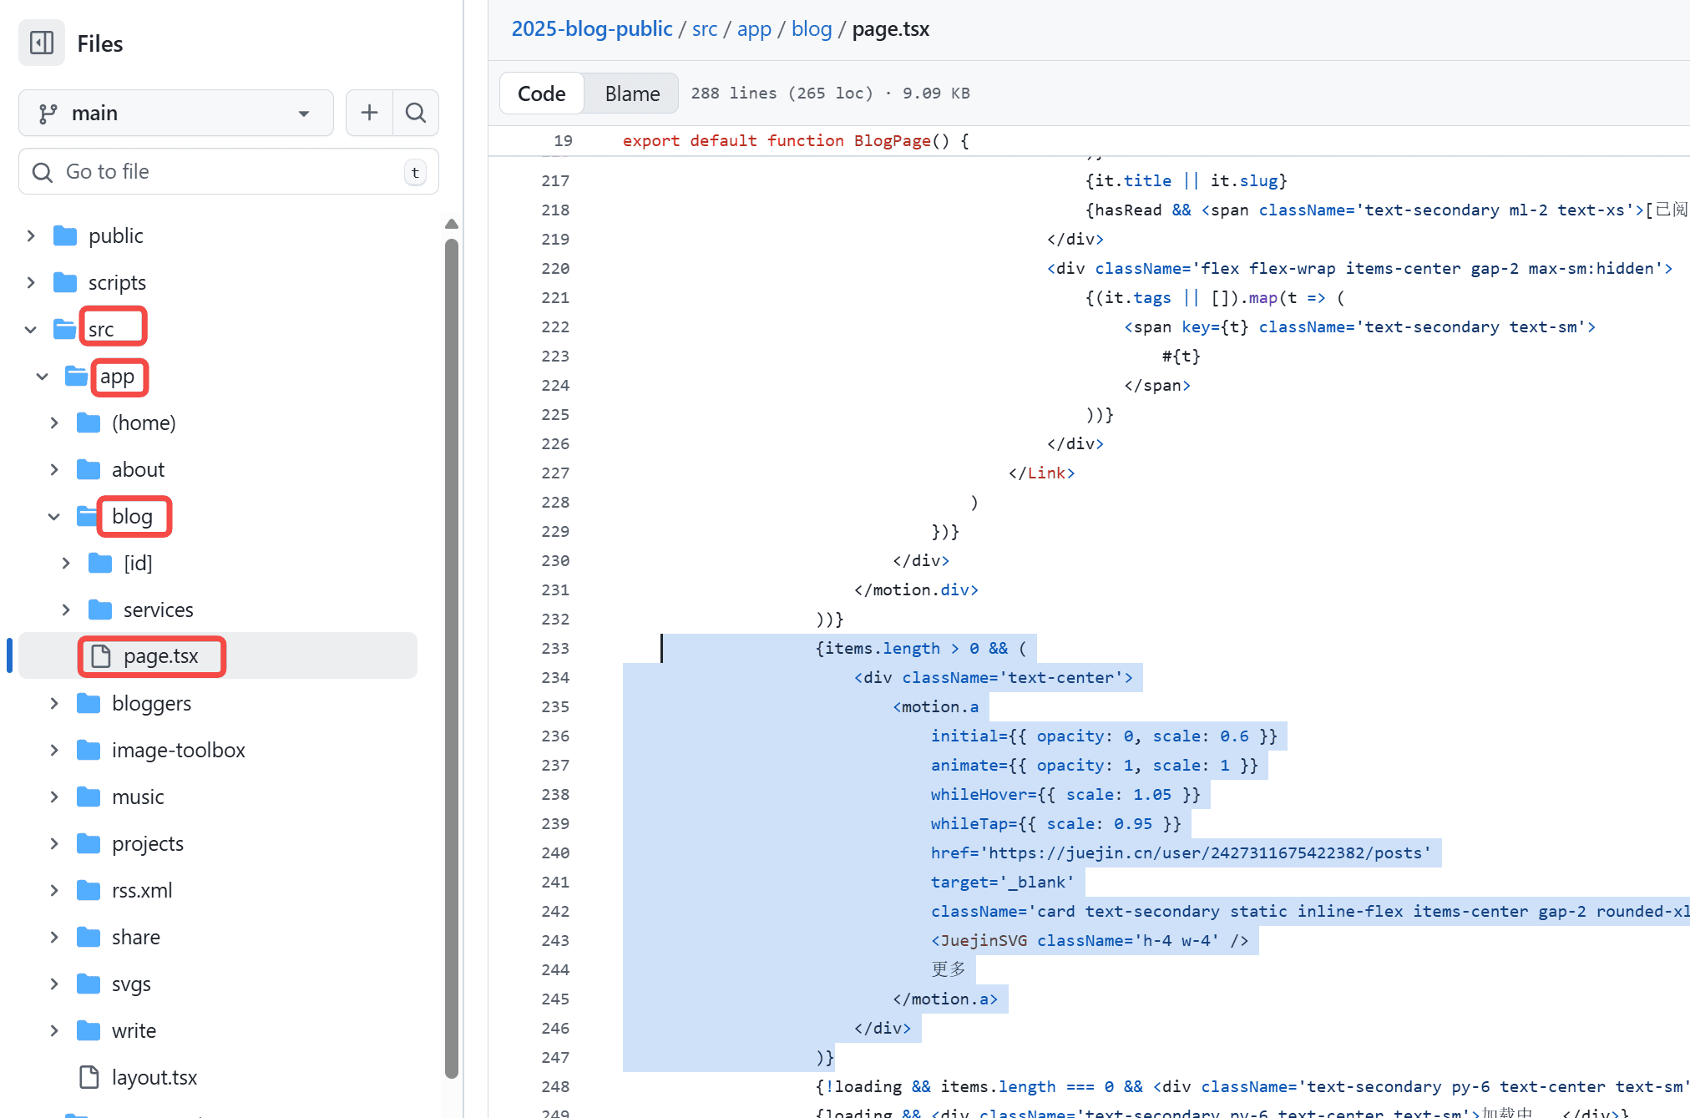Select the Code tab
The width and height of the screenshot is (1690, 1118).
(x=541, y=94)
